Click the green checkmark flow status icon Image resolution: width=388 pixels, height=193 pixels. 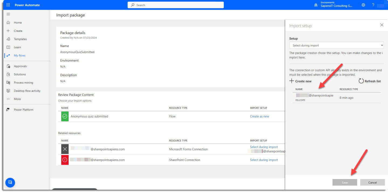[x=65, y=117]
